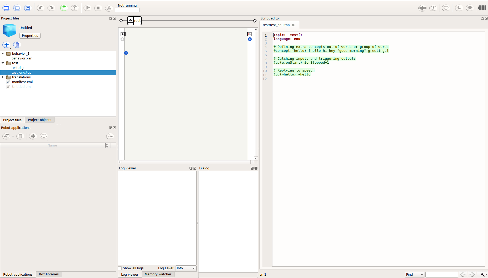
Task: Expand the translations folder
Action: tap(3, 77)
